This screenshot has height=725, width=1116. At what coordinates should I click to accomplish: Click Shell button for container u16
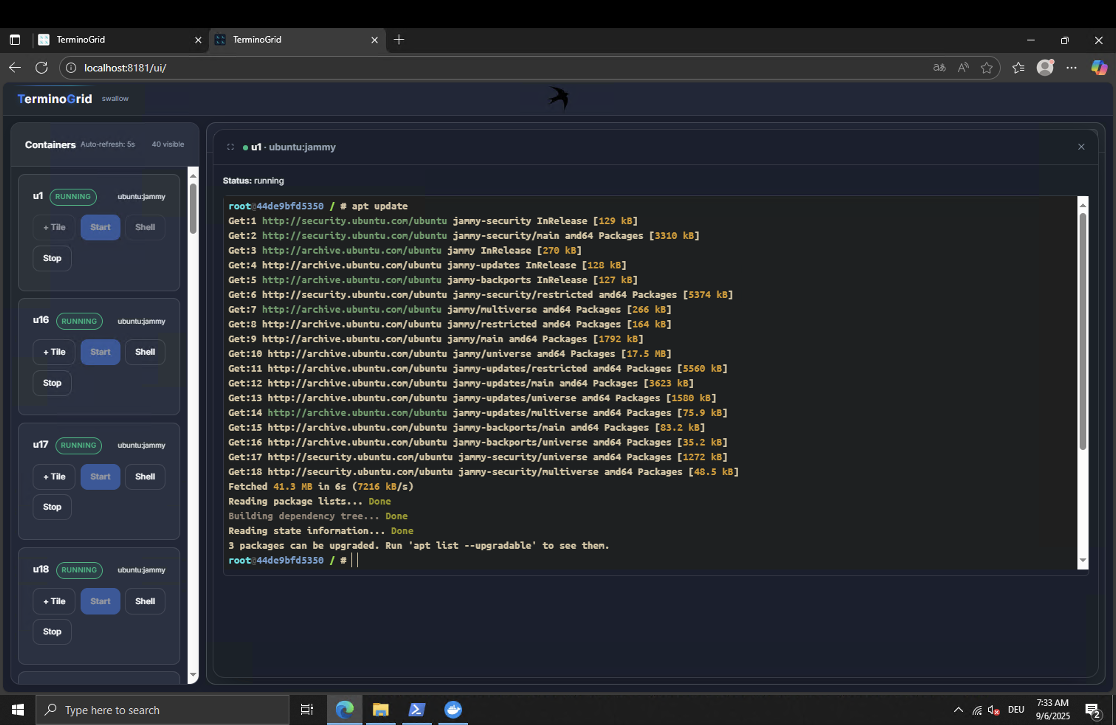click(x=145, y=352)
